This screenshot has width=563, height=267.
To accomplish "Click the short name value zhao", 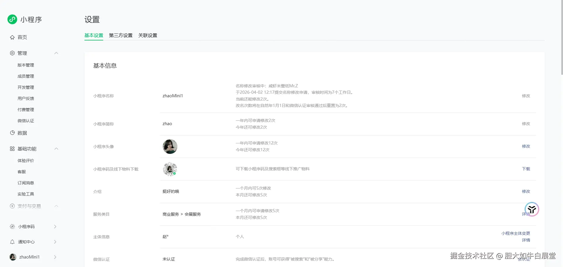I will coord(167,124).
